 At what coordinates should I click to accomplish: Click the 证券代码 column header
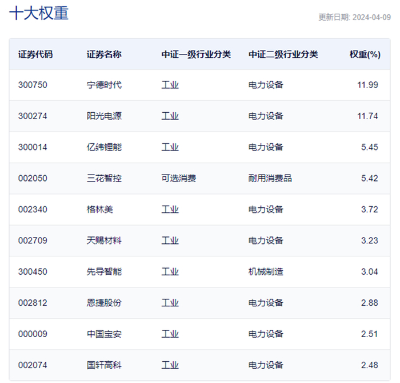tap(35, 54)
